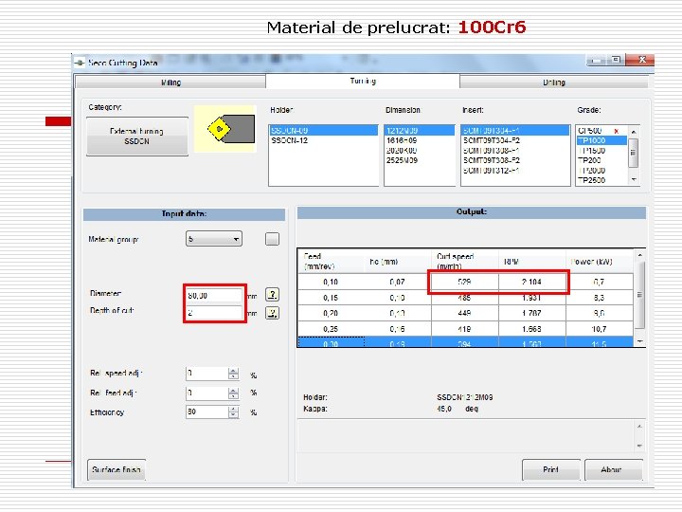This screenshot has height=512, width=682.
Task: Open the Material group dropdown
Action: 213,239
